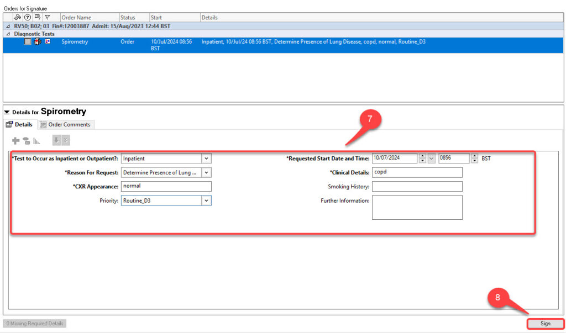Click the start time field showing 0856

coord(454,158)
